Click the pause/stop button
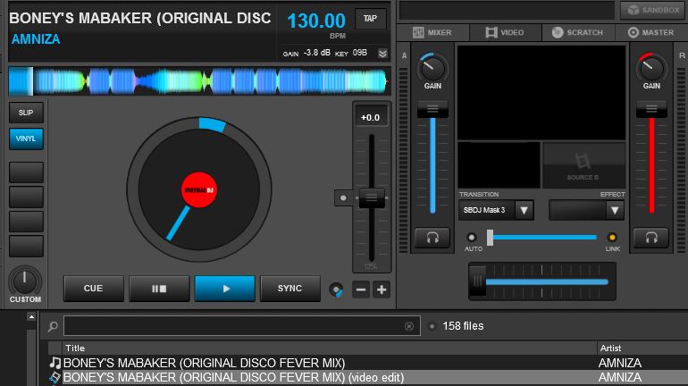688x386 pixels. coord(159,289)
